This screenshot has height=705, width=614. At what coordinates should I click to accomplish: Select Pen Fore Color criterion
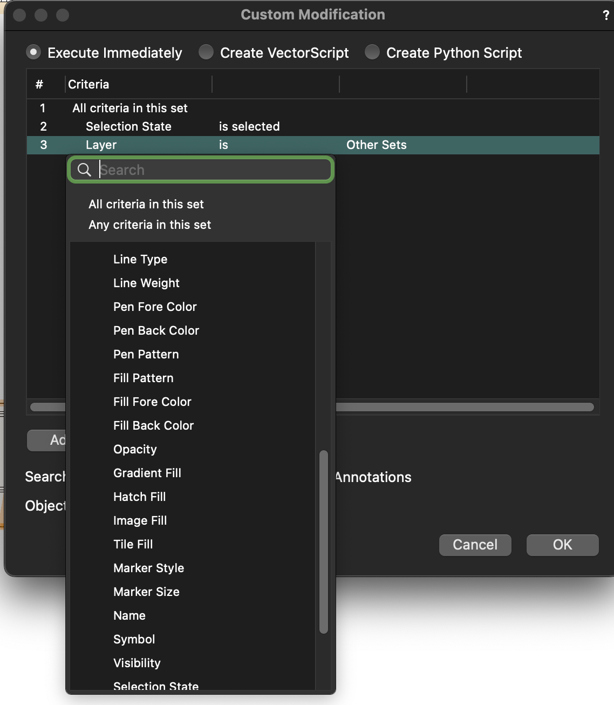pyautogui.click(x=155, y=307)
